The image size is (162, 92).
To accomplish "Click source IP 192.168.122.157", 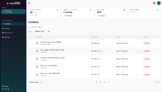I will click(x=97, y=51).
